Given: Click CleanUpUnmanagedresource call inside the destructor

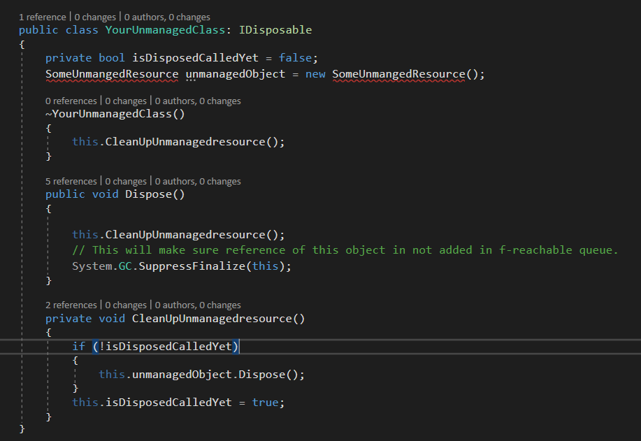Looking at the screenshot, I should click(185, 142).
